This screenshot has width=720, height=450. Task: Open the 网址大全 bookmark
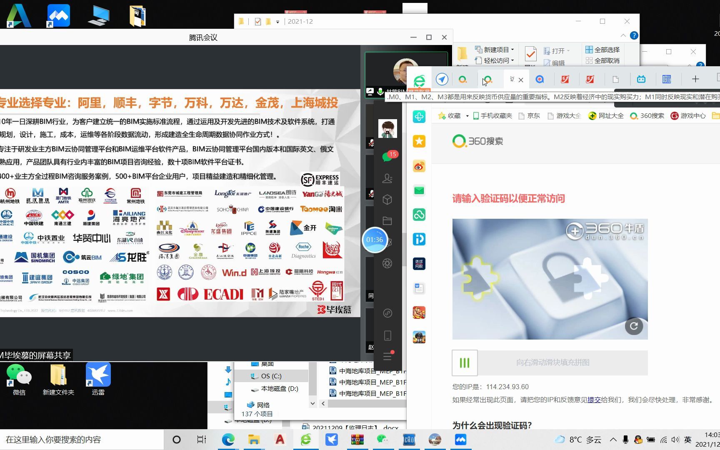(x=606, y=116)
